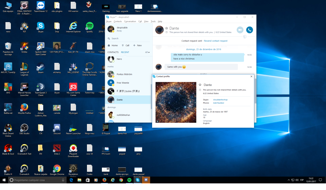The image size is (326, 190).
Task: Open the Discord desktop shortcut
Action: [57, 129]
